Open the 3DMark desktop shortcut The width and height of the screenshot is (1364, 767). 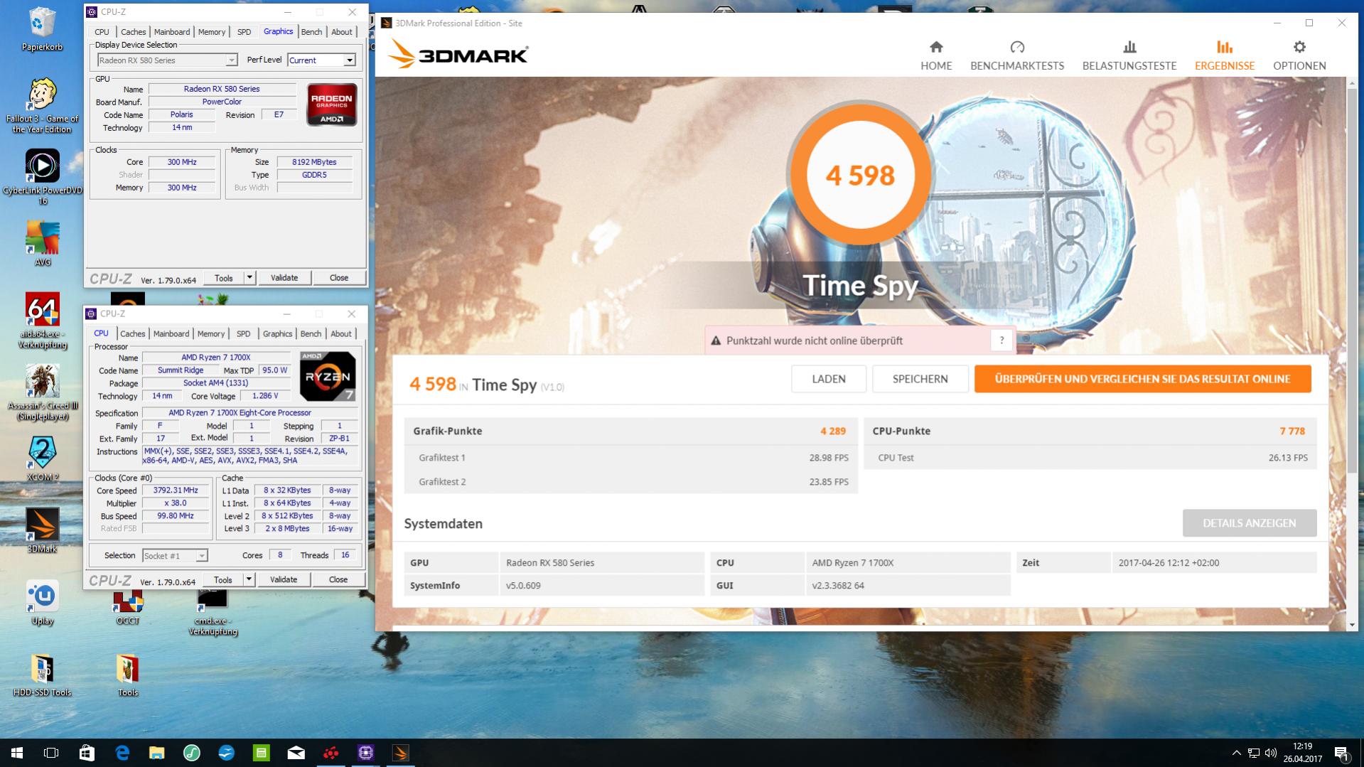click(x=43, y=530)
